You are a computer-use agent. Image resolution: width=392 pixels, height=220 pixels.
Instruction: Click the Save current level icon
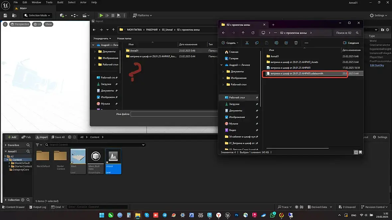point(5,15)
